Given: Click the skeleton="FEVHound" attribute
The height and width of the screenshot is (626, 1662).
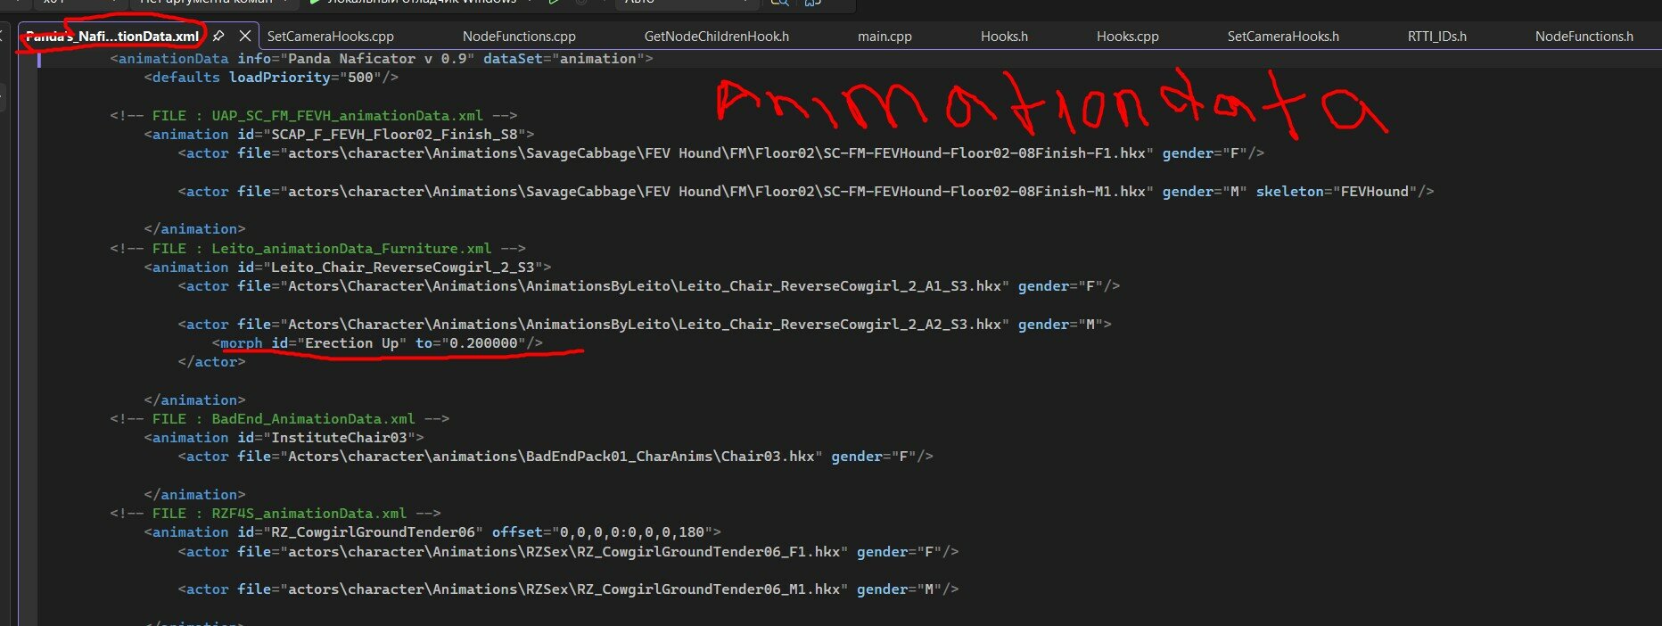Looking at the screenshot, I should click(1337, 192).
